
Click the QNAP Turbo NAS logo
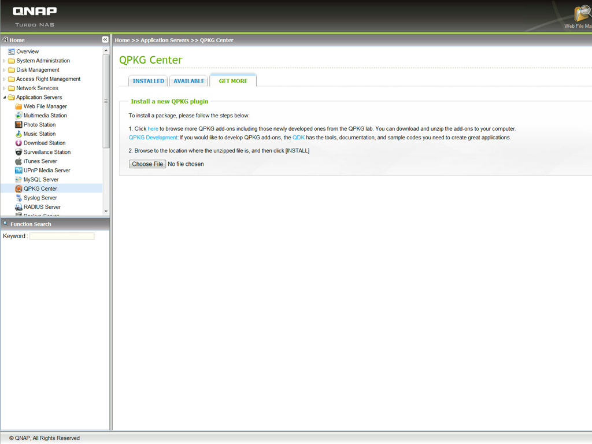point(35,17)
